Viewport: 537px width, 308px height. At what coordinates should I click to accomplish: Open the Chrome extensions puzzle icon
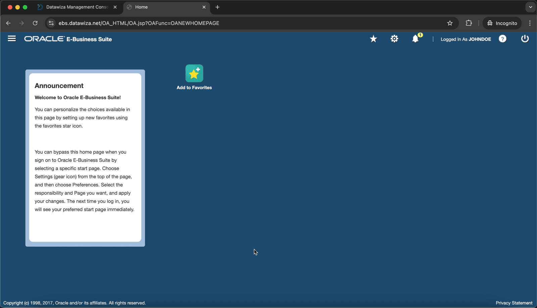click(469, 23)
